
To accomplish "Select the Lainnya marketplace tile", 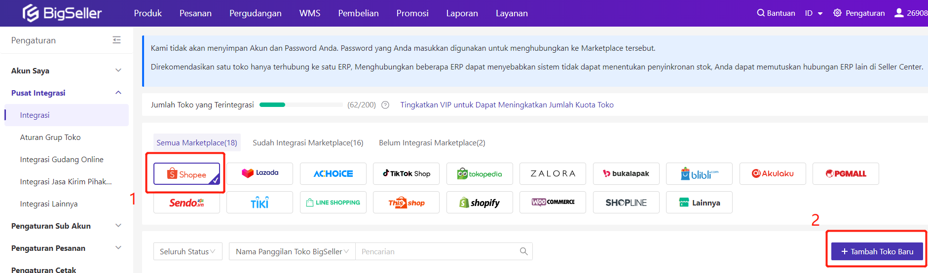I will 699,203.
